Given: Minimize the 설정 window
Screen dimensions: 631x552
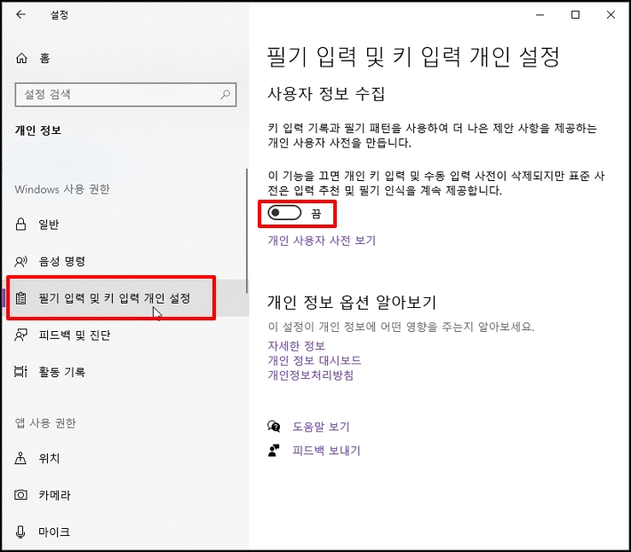Looking at the screenshot, I should pyautogui.click(x=540, y=15).
